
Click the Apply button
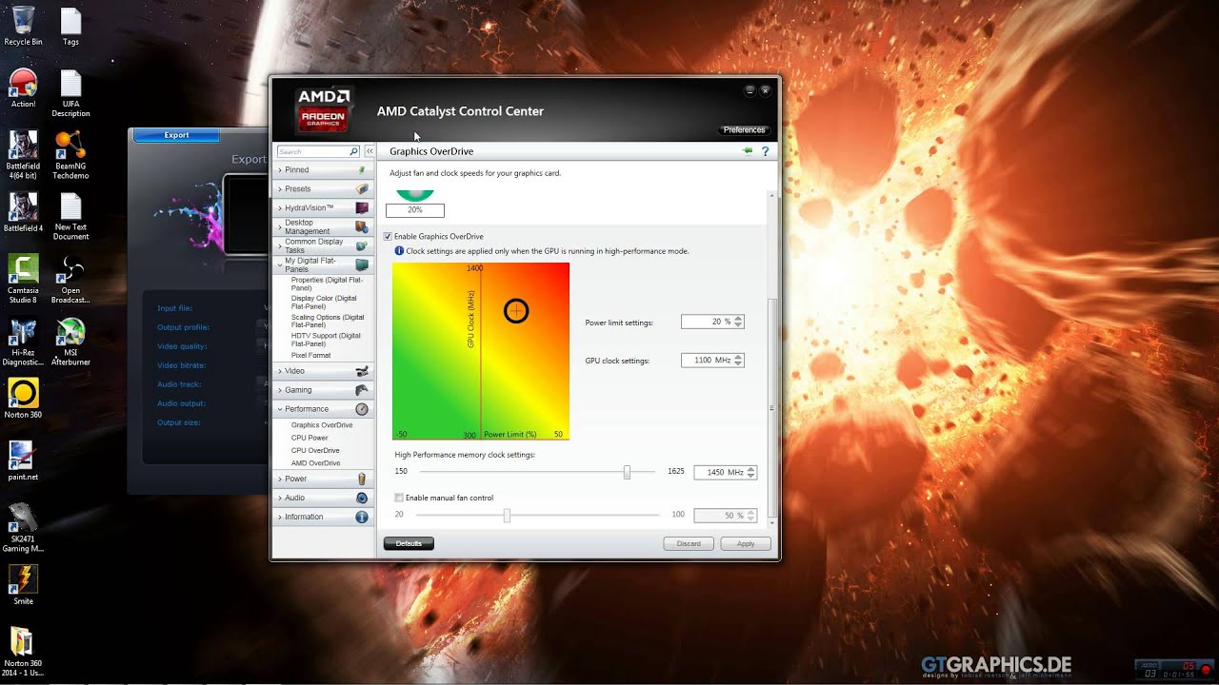tap(746, 543)
